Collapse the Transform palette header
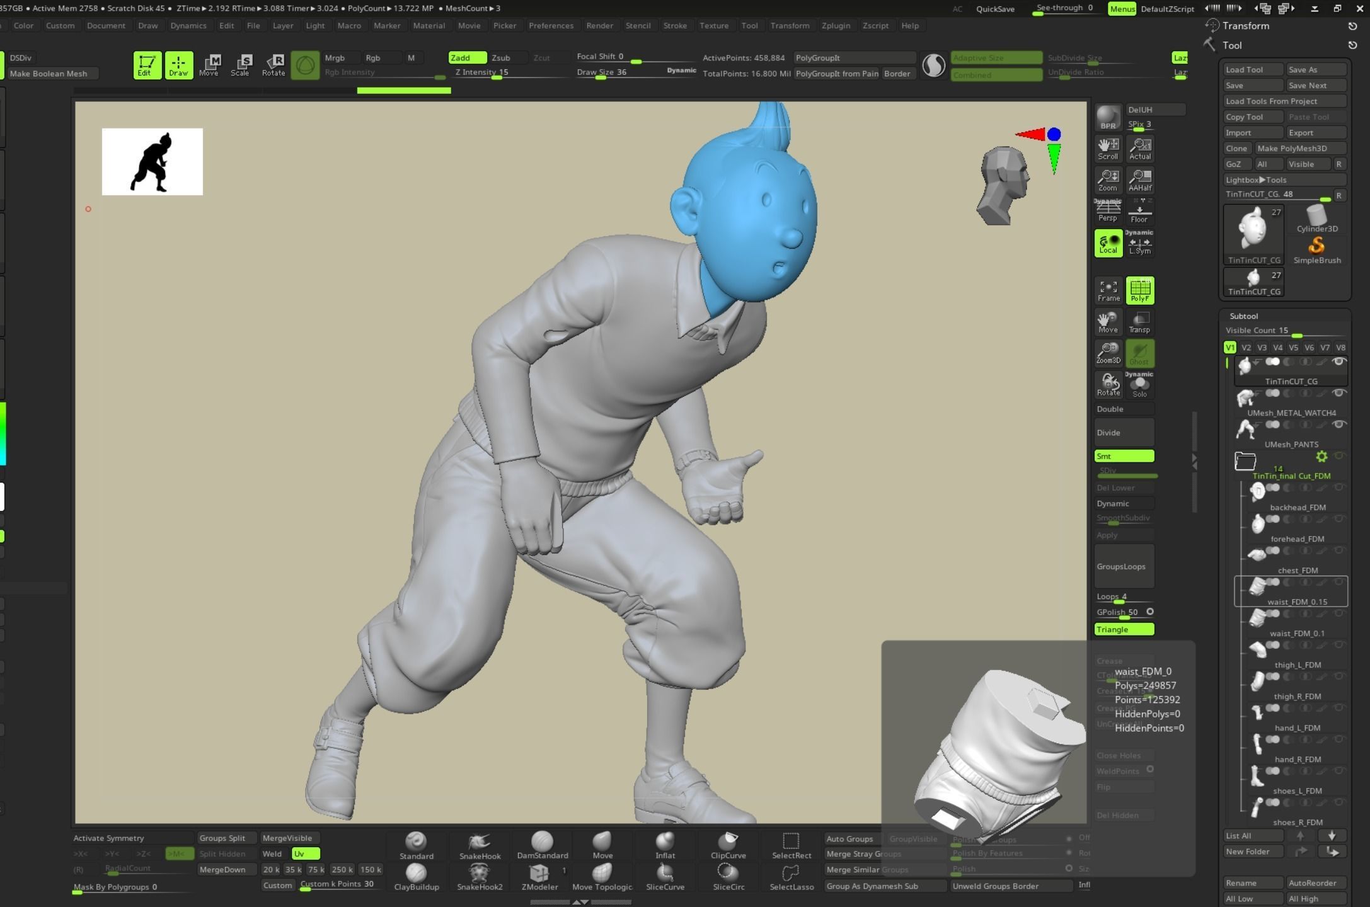 pos(1246,26)
